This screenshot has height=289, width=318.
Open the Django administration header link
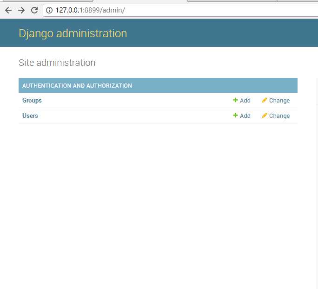(x=73, y=33)
